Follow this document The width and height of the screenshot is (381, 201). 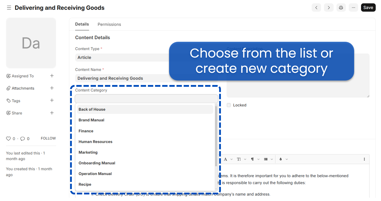tap(48, 138)
